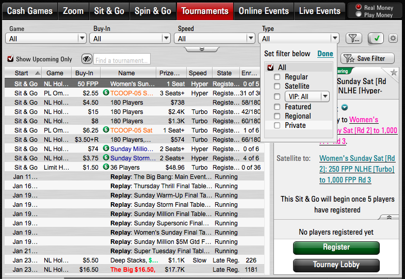Toggle the hidden tournaments eye icon

(x=87, y=59)
